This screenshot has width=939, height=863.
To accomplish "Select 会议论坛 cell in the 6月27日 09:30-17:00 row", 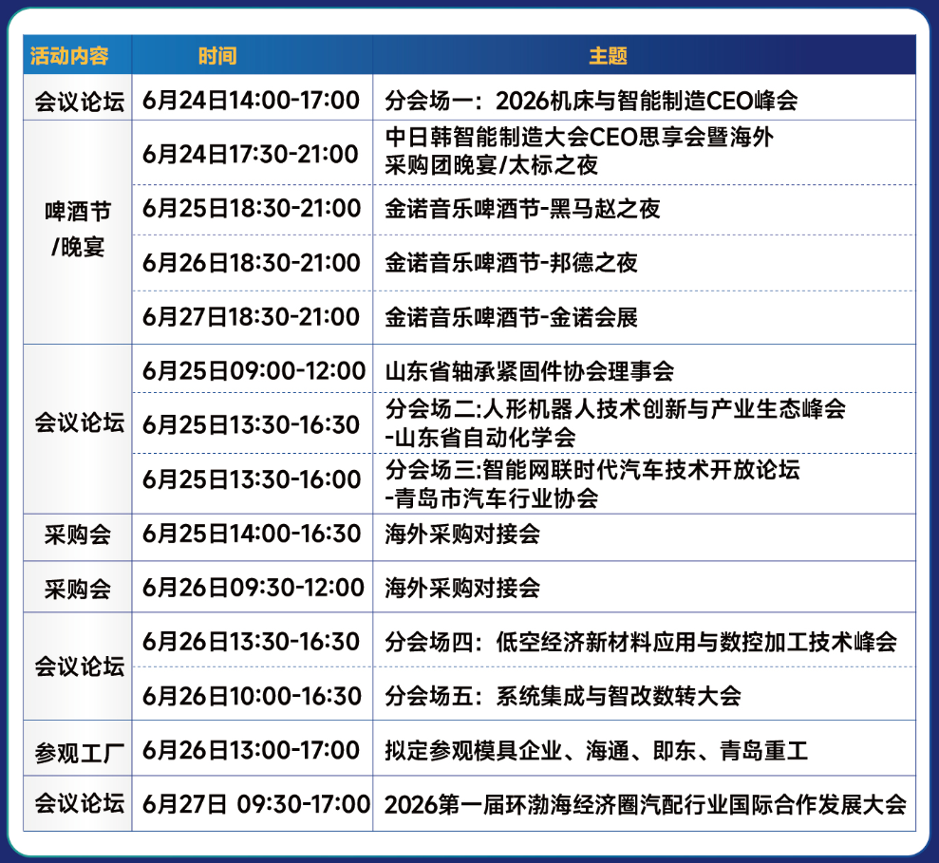I will click(77, 803).
